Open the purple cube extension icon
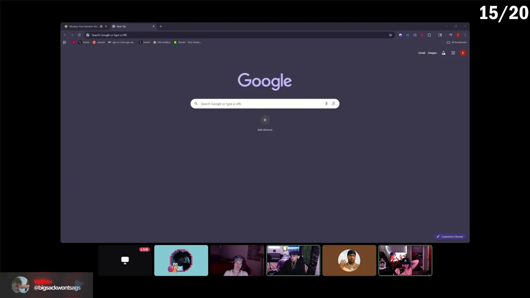Viewport: 530px width, 298px height. pyautogui.click(x=415, y=35)
